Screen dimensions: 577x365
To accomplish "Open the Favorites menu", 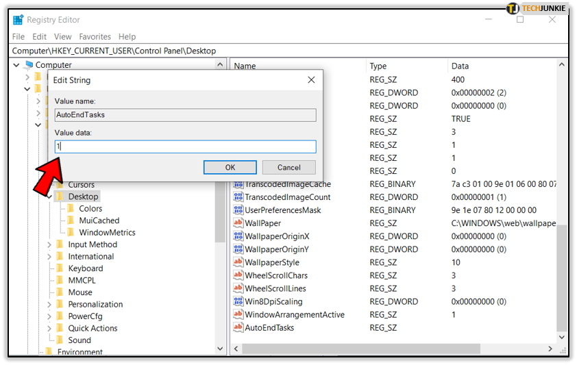I will (95, 37).
